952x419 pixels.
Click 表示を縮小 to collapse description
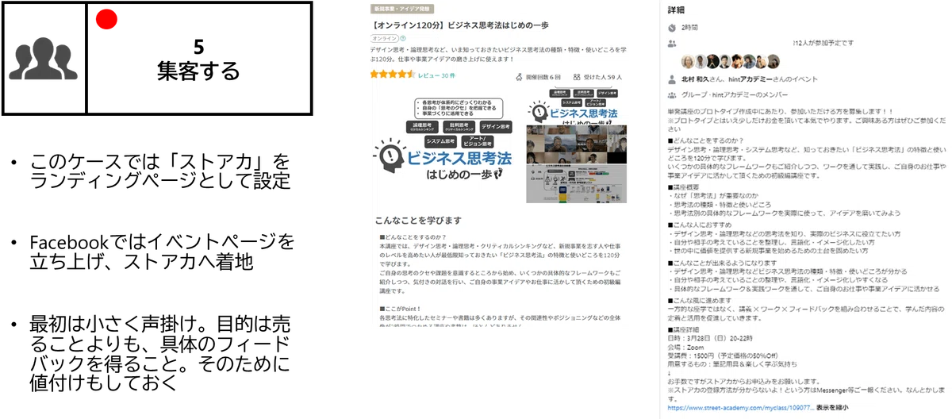tap(831, 409)
